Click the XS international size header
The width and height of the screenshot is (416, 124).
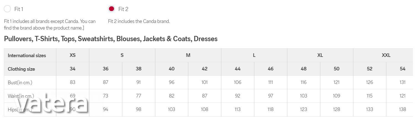pos(73,55)
